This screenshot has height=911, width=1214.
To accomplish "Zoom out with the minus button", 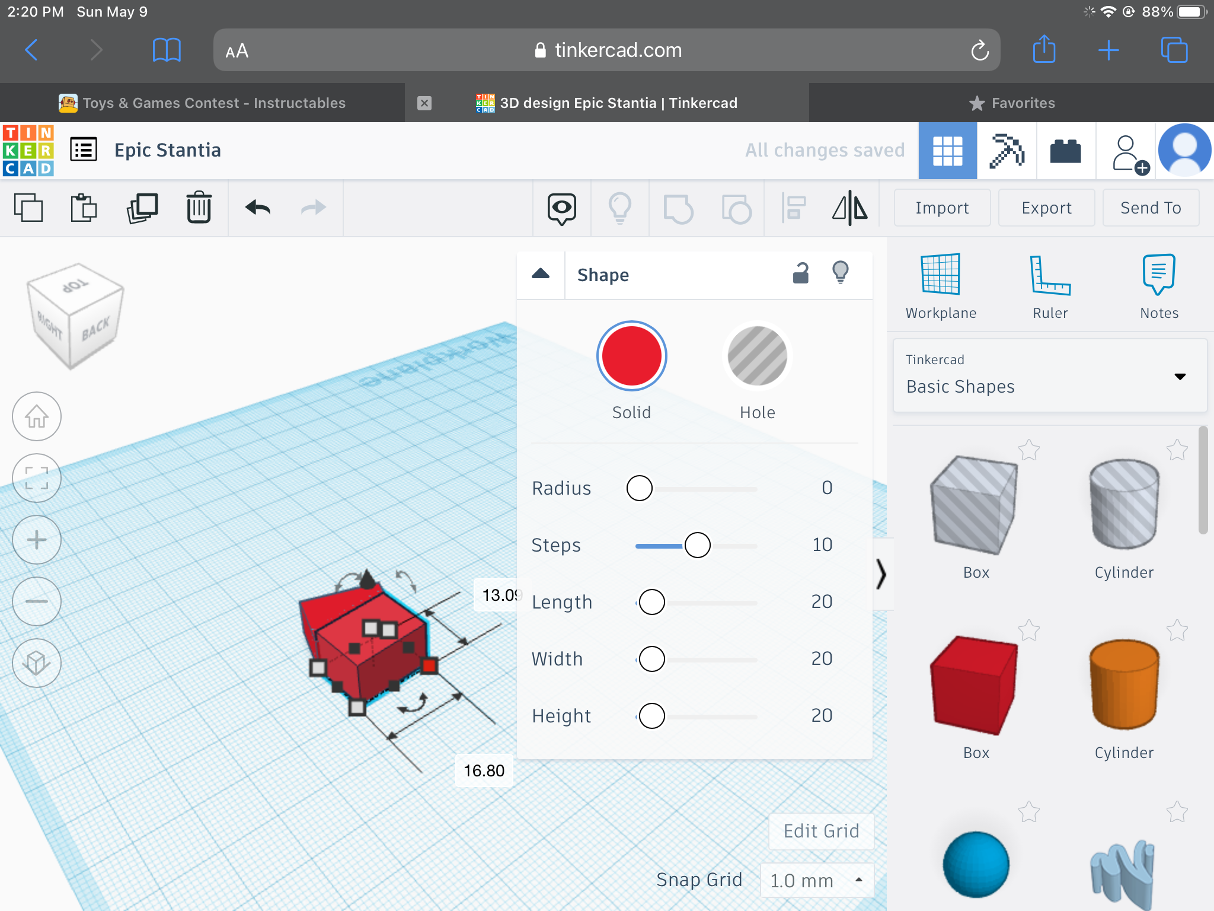I will pyautogui.click(x=37, y=601).
